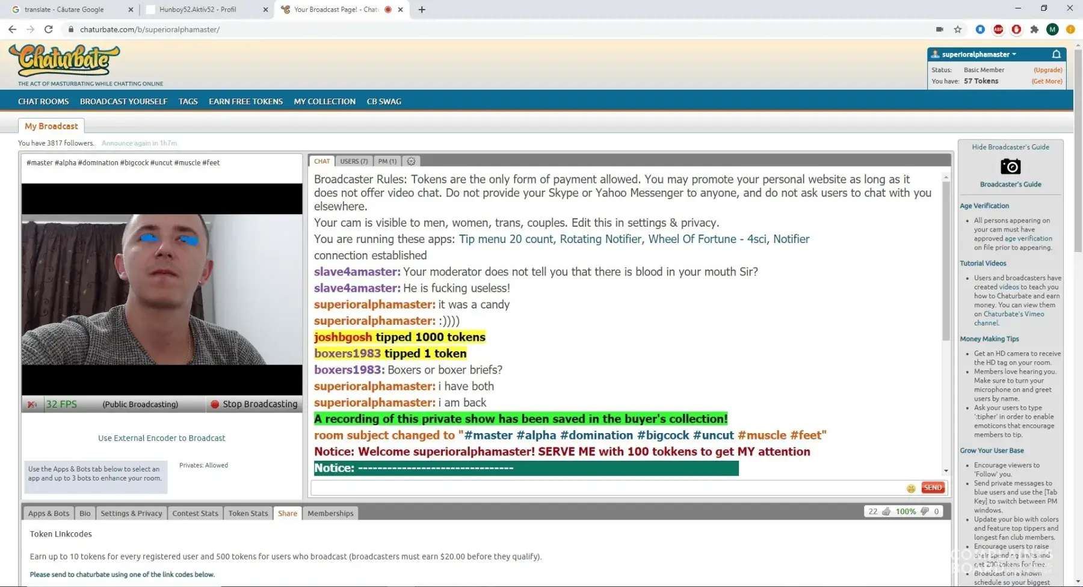This screenshot has width=1083, height=587.
Task: Switch to the Bio tab
Action: pyautogui.click(x=85, y=513)
